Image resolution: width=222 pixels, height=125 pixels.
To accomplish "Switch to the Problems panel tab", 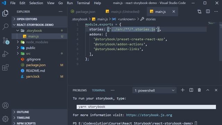I will tap(80, 90).
